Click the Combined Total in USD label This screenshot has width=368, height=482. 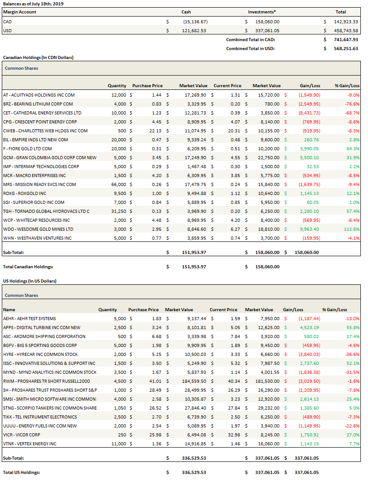pos(250,48)
